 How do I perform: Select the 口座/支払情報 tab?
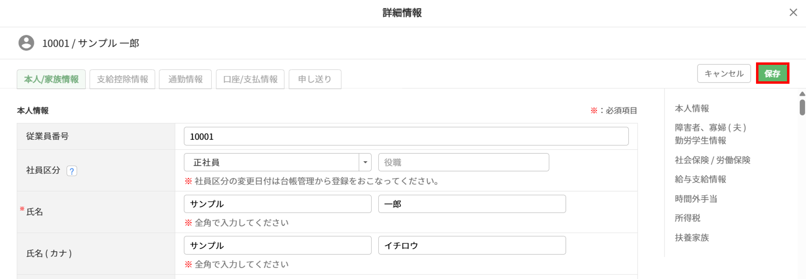point(250,79)
